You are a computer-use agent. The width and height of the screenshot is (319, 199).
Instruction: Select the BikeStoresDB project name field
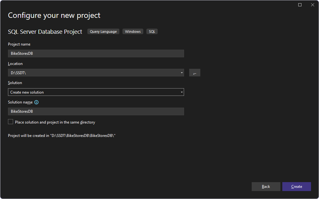point(96,53)
